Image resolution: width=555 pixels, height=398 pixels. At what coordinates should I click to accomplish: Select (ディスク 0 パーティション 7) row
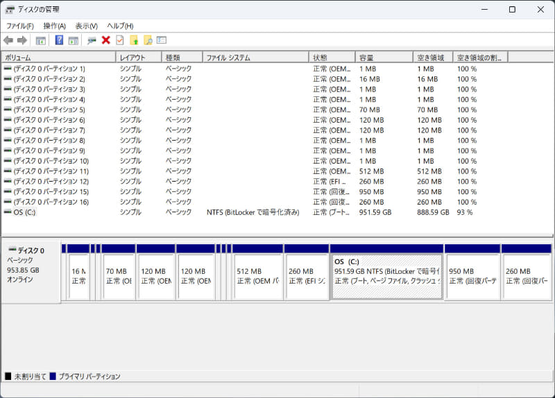[253, 130]
